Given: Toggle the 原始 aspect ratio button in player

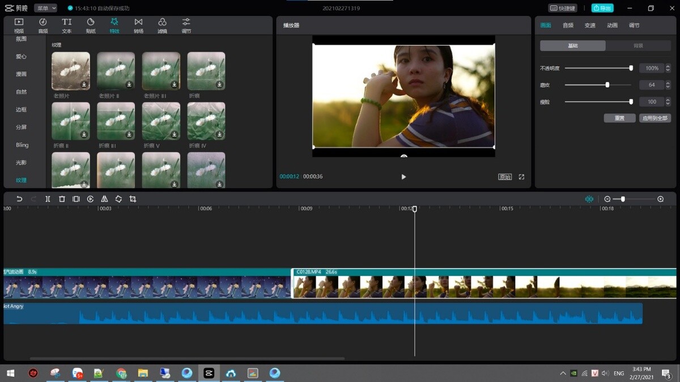Looking at the screenshot, I should click(504, 177).
